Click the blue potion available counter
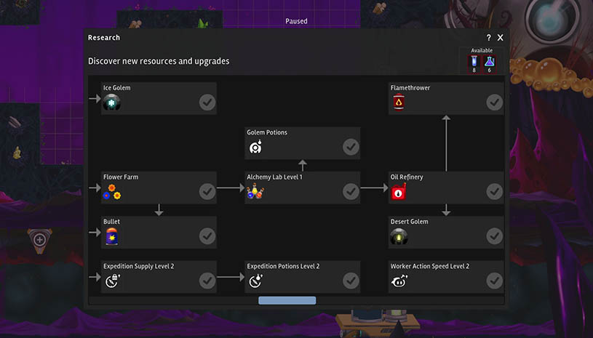 (474, 63)
